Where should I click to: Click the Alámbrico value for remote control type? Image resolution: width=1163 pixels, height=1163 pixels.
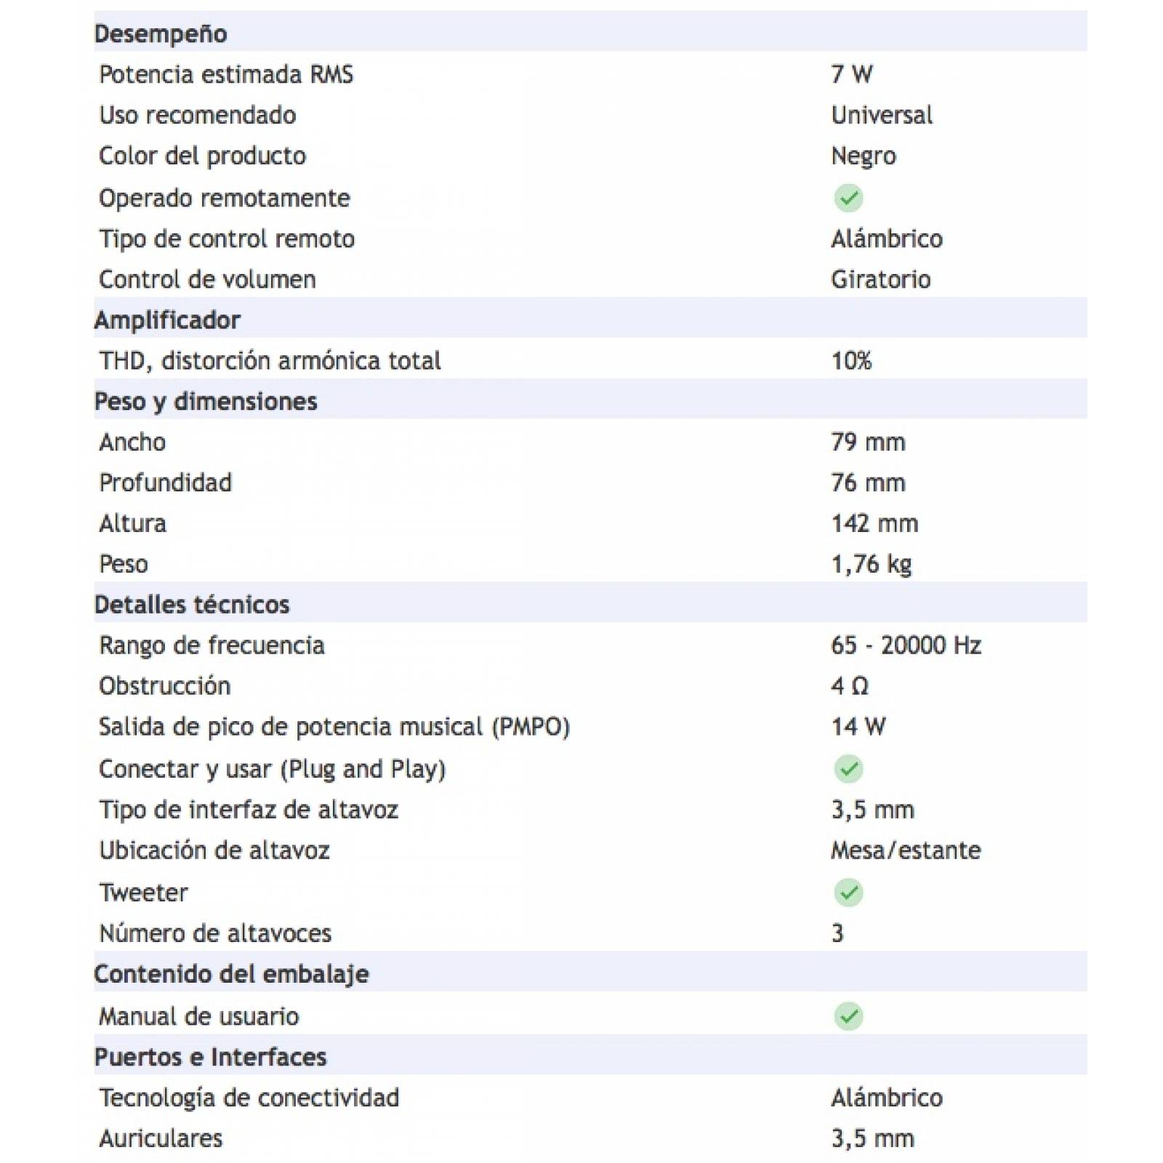point(887,238)
